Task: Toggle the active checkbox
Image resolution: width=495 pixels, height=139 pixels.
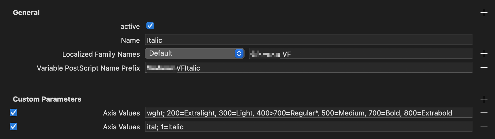Action: coord(150,26)
